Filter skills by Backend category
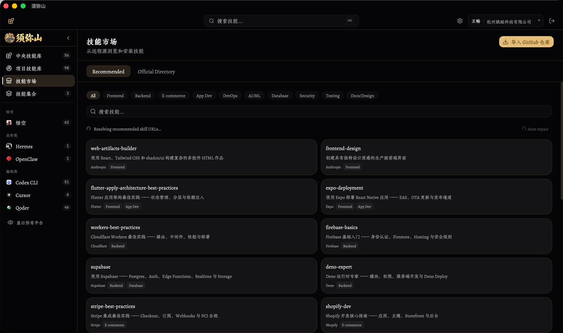The image size is (563, 333). (143, 96)
